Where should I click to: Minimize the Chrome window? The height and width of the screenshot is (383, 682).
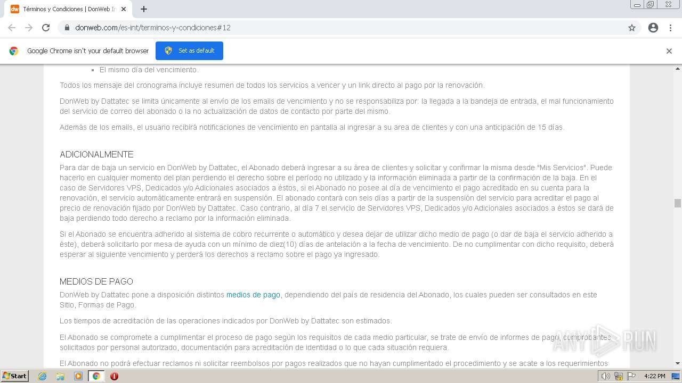click(x=637, y=5)
